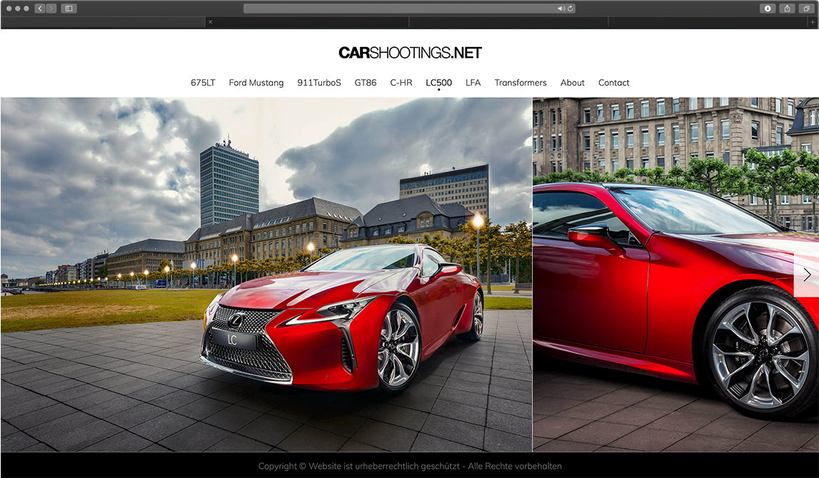Add a new tab with plus button
The height and width of the screenshot is (478, 819).
coord(812,22)
